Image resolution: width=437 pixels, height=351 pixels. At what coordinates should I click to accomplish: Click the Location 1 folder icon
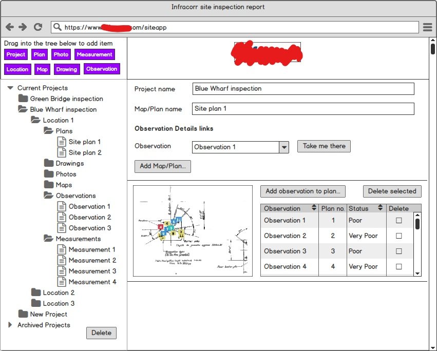tap(35, 120)
